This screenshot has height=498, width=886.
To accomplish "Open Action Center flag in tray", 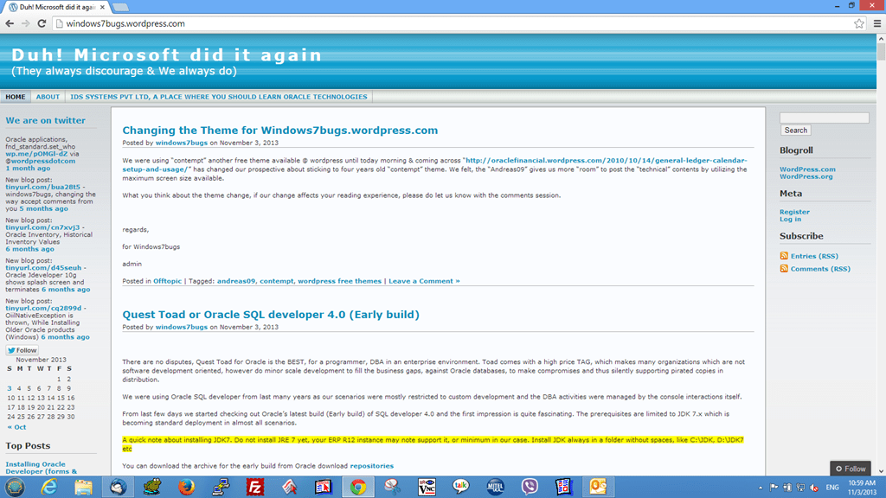I will pyautogui.click(x=774, y=488).
